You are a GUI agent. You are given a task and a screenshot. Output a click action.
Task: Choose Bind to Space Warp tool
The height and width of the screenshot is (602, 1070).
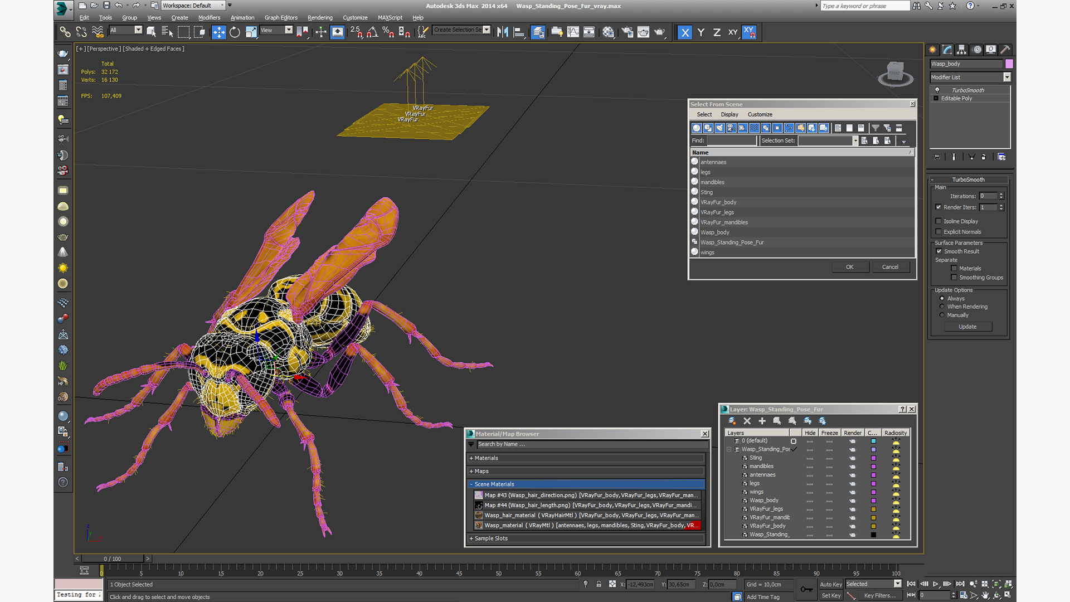point(98,32)
